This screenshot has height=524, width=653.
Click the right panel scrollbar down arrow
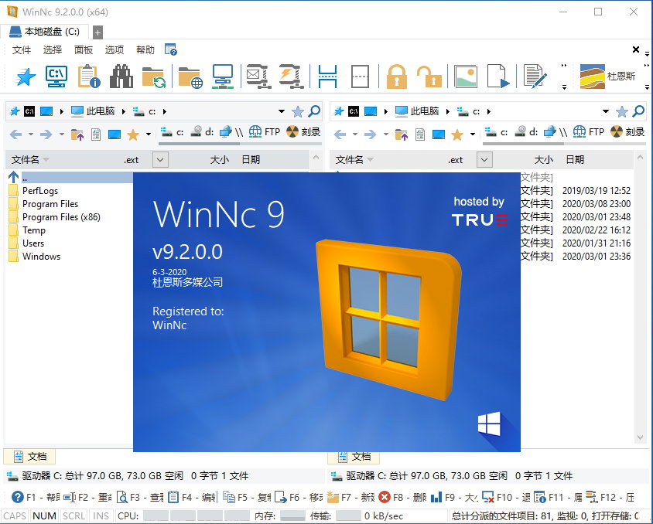pos(640,437)
